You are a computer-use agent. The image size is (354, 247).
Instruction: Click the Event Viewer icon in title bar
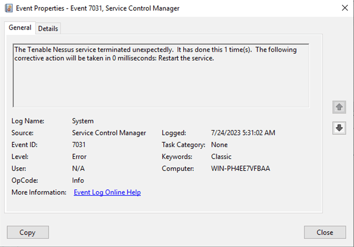pos(8,8)
